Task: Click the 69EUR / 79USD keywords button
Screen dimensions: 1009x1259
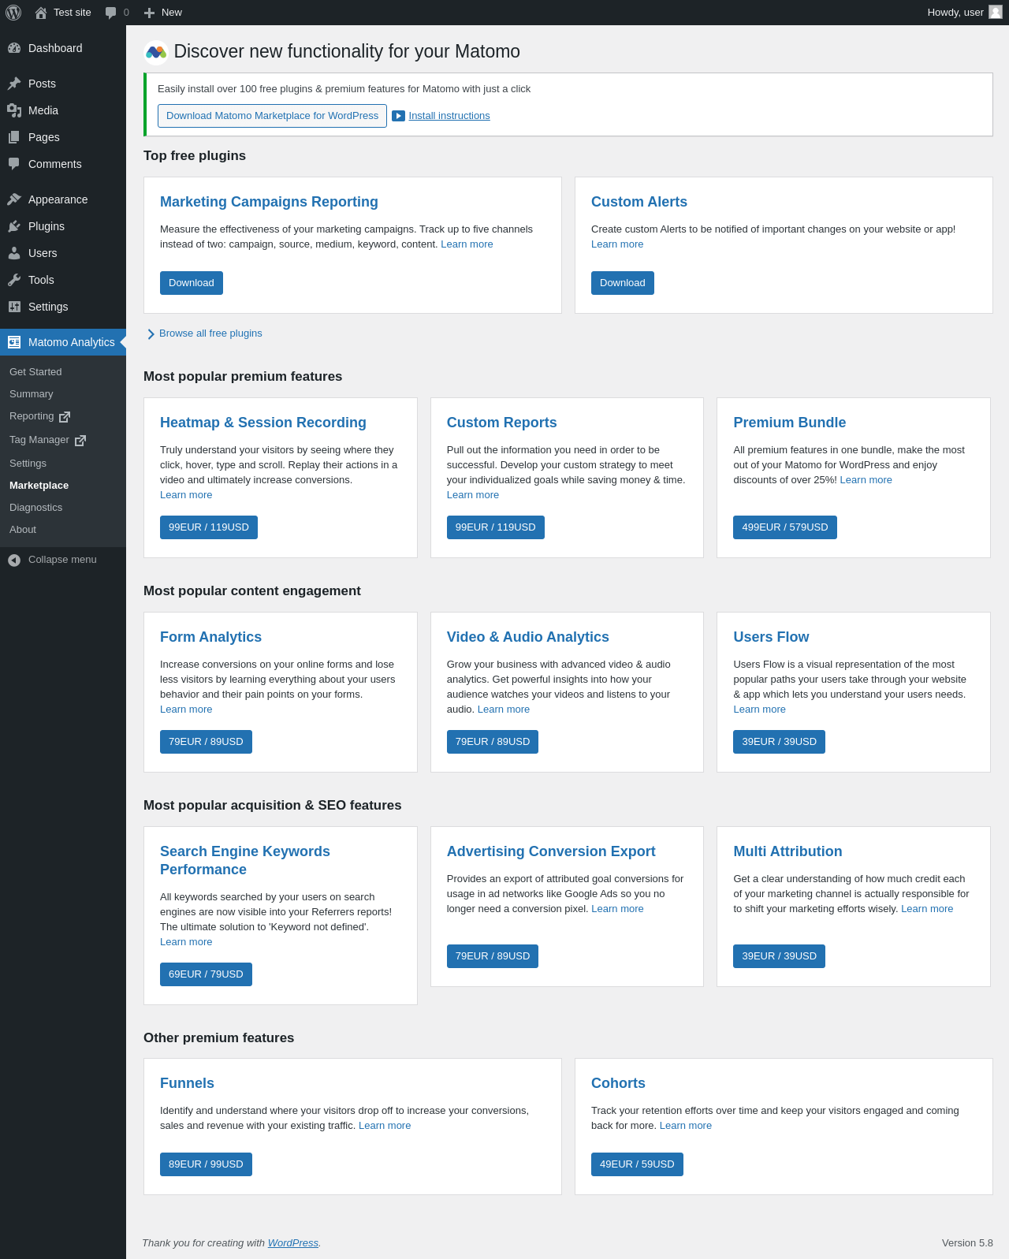Action: pyautogui.click(x=206, y=974)
